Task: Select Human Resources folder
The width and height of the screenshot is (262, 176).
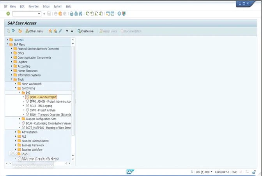Action: pyautogui.click(x=28, y=71)
